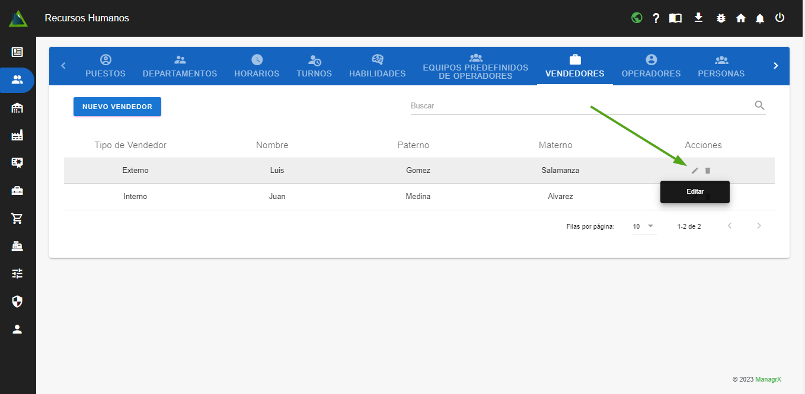Click the delete trash icon for Luis Gomez
Screen dimensions: 805x394
(708, 171)
